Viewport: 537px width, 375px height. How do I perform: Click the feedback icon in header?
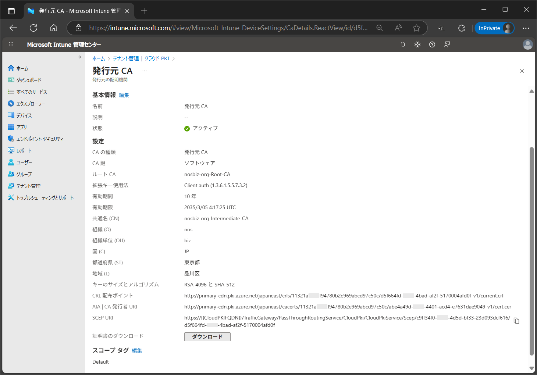447,44
